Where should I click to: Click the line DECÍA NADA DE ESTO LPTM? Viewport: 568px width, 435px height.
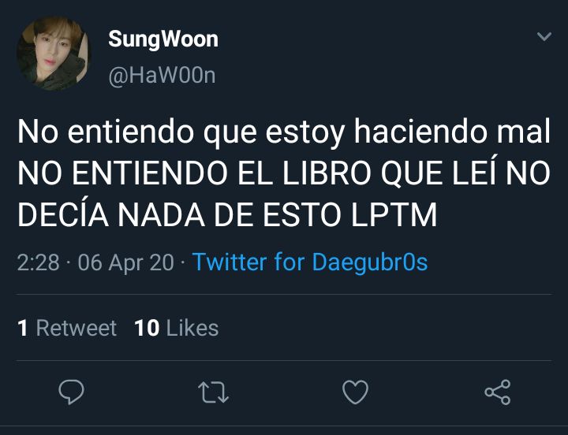click(227, 215)
